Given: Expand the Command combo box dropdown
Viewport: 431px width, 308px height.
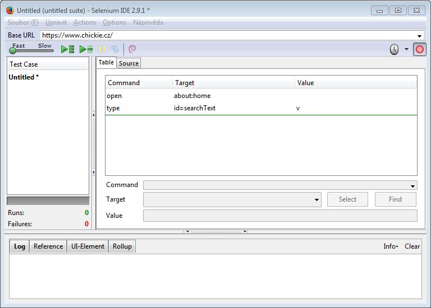Looking at the screenshot, I should [412, 186].
